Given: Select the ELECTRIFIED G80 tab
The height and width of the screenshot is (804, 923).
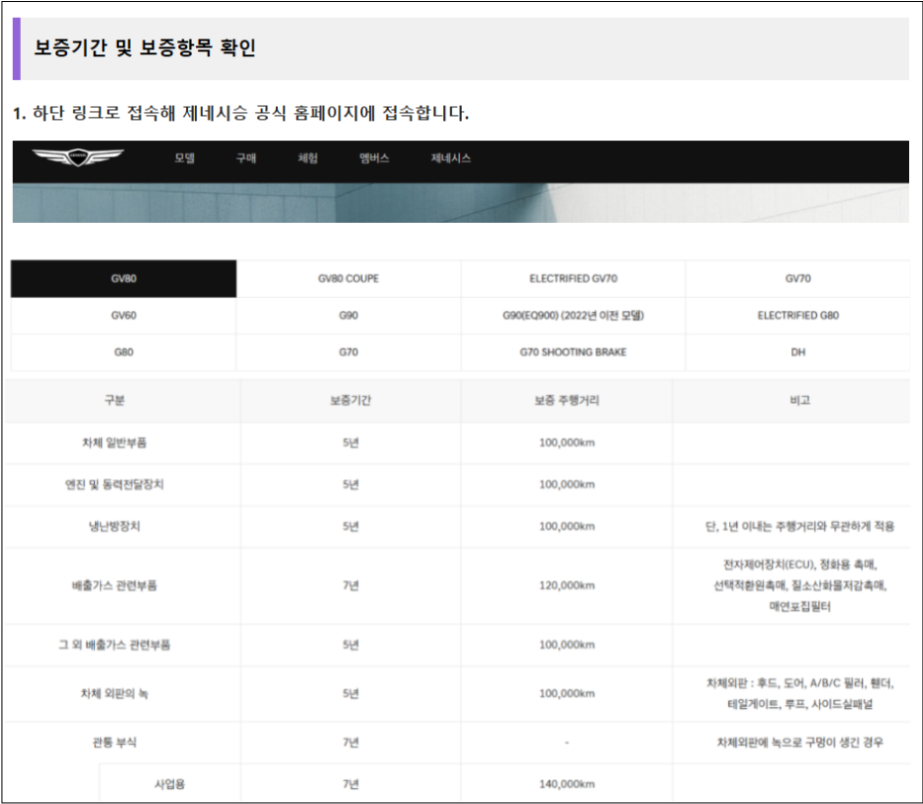Looking at the screenshot, I should [797, 316].
